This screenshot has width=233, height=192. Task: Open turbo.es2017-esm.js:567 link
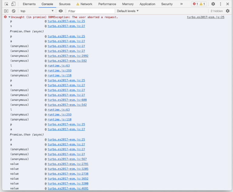click(67, 159)
